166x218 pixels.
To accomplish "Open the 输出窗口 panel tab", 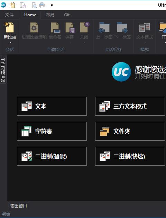I will [x=18, y=206].
